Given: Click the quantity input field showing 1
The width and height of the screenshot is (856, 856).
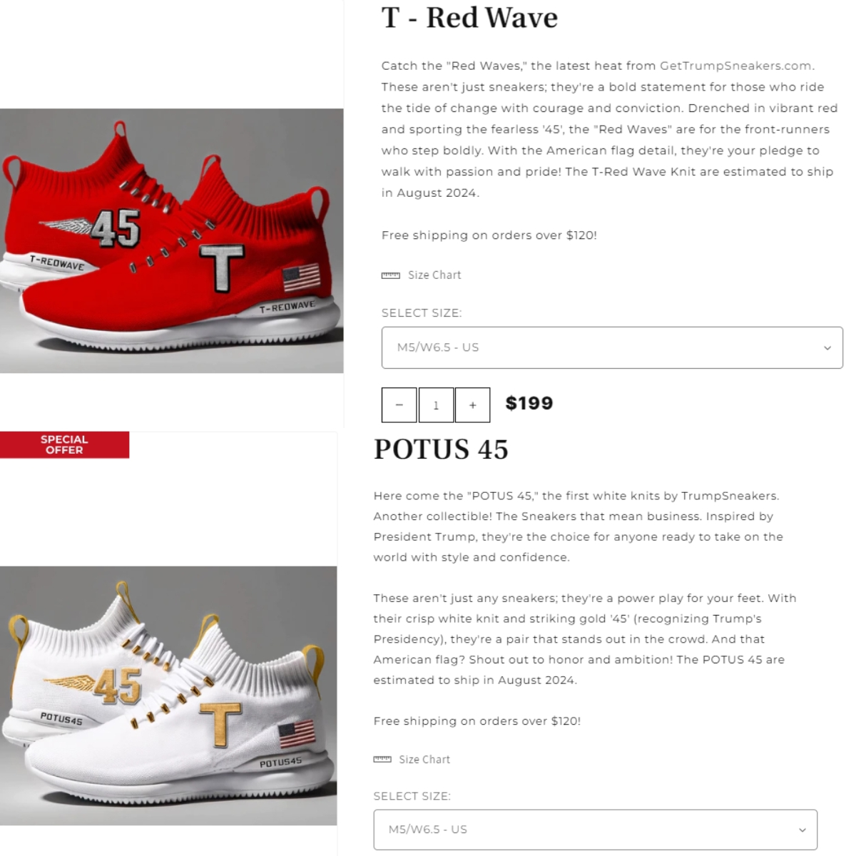Looking at the screenshot, I should (436, 405).
